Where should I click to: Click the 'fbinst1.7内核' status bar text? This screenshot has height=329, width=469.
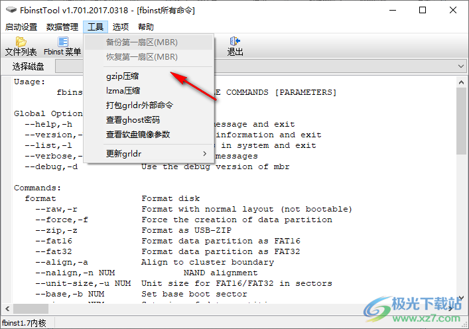(x=24, y=323)
